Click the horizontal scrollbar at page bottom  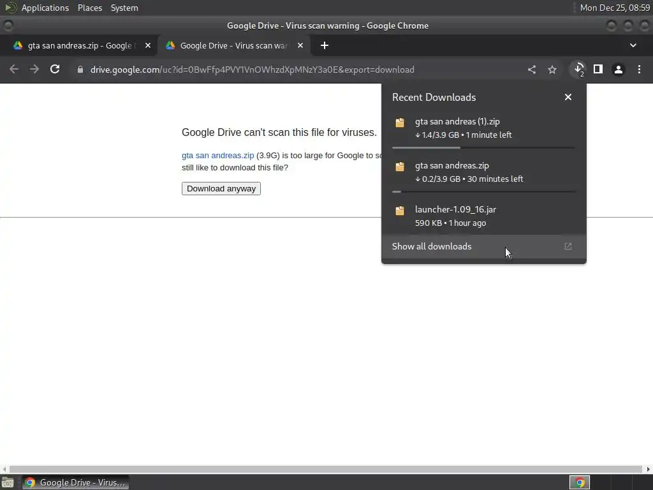point(326,469)
